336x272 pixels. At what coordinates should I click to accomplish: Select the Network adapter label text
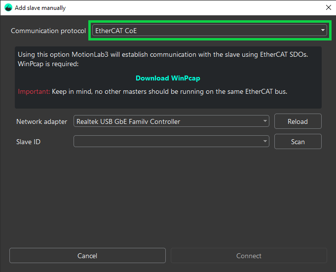[x=41, y=121]
